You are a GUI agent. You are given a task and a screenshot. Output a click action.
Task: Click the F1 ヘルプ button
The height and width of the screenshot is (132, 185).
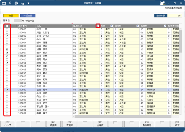(x=8, y=124)
